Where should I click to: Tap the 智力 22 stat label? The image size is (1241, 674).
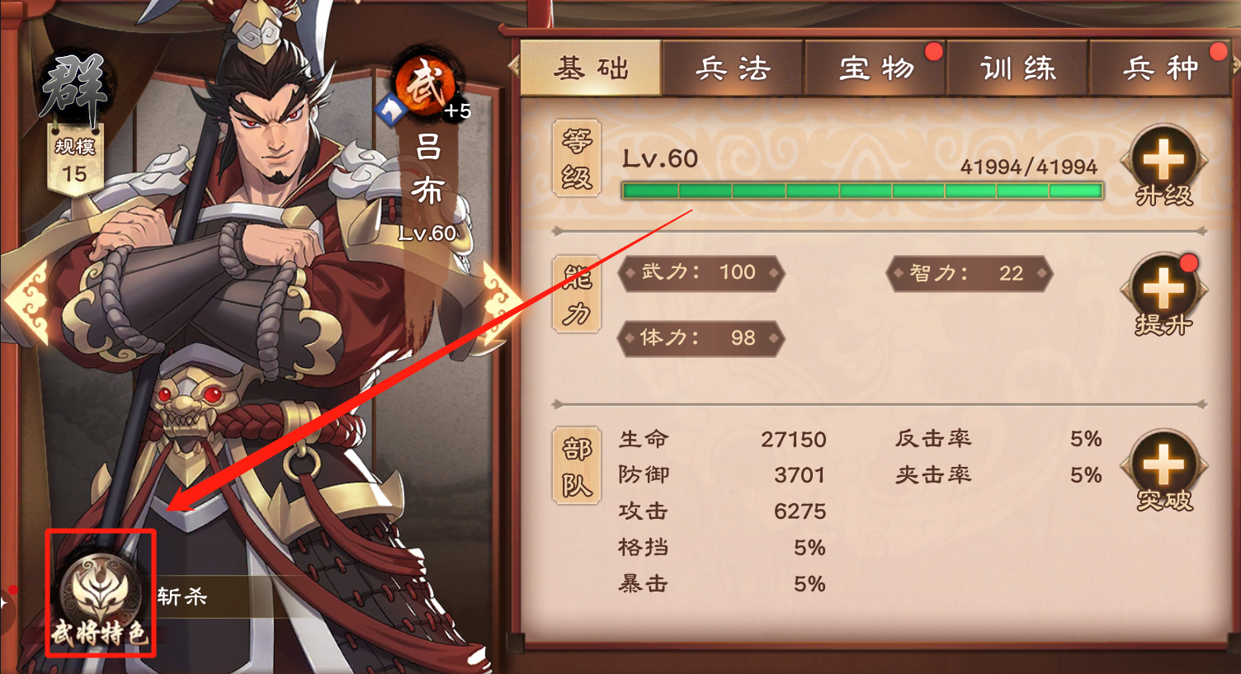pos(970,273)
